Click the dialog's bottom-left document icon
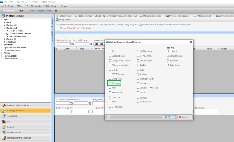 109,117
